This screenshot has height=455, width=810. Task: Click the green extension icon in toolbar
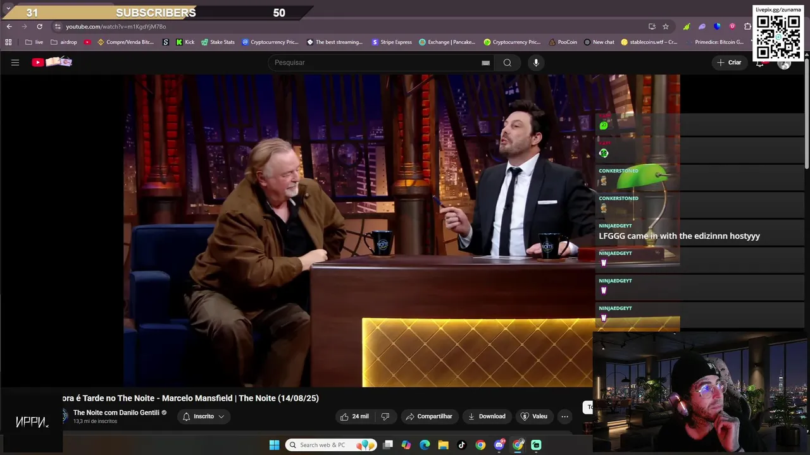(x=687, y=27)
